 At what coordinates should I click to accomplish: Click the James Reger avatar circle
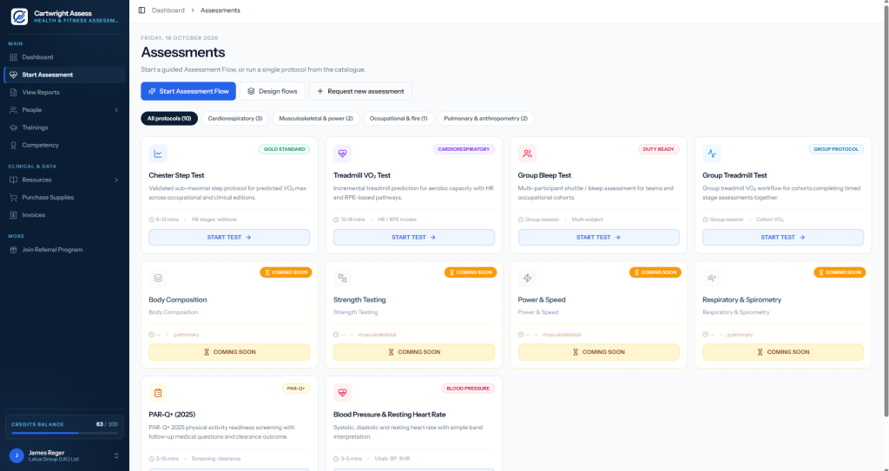(16, 455)
